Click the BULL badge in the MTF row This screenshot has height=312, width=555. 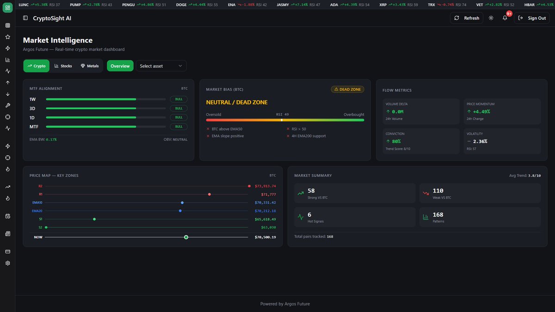(179, 127)
